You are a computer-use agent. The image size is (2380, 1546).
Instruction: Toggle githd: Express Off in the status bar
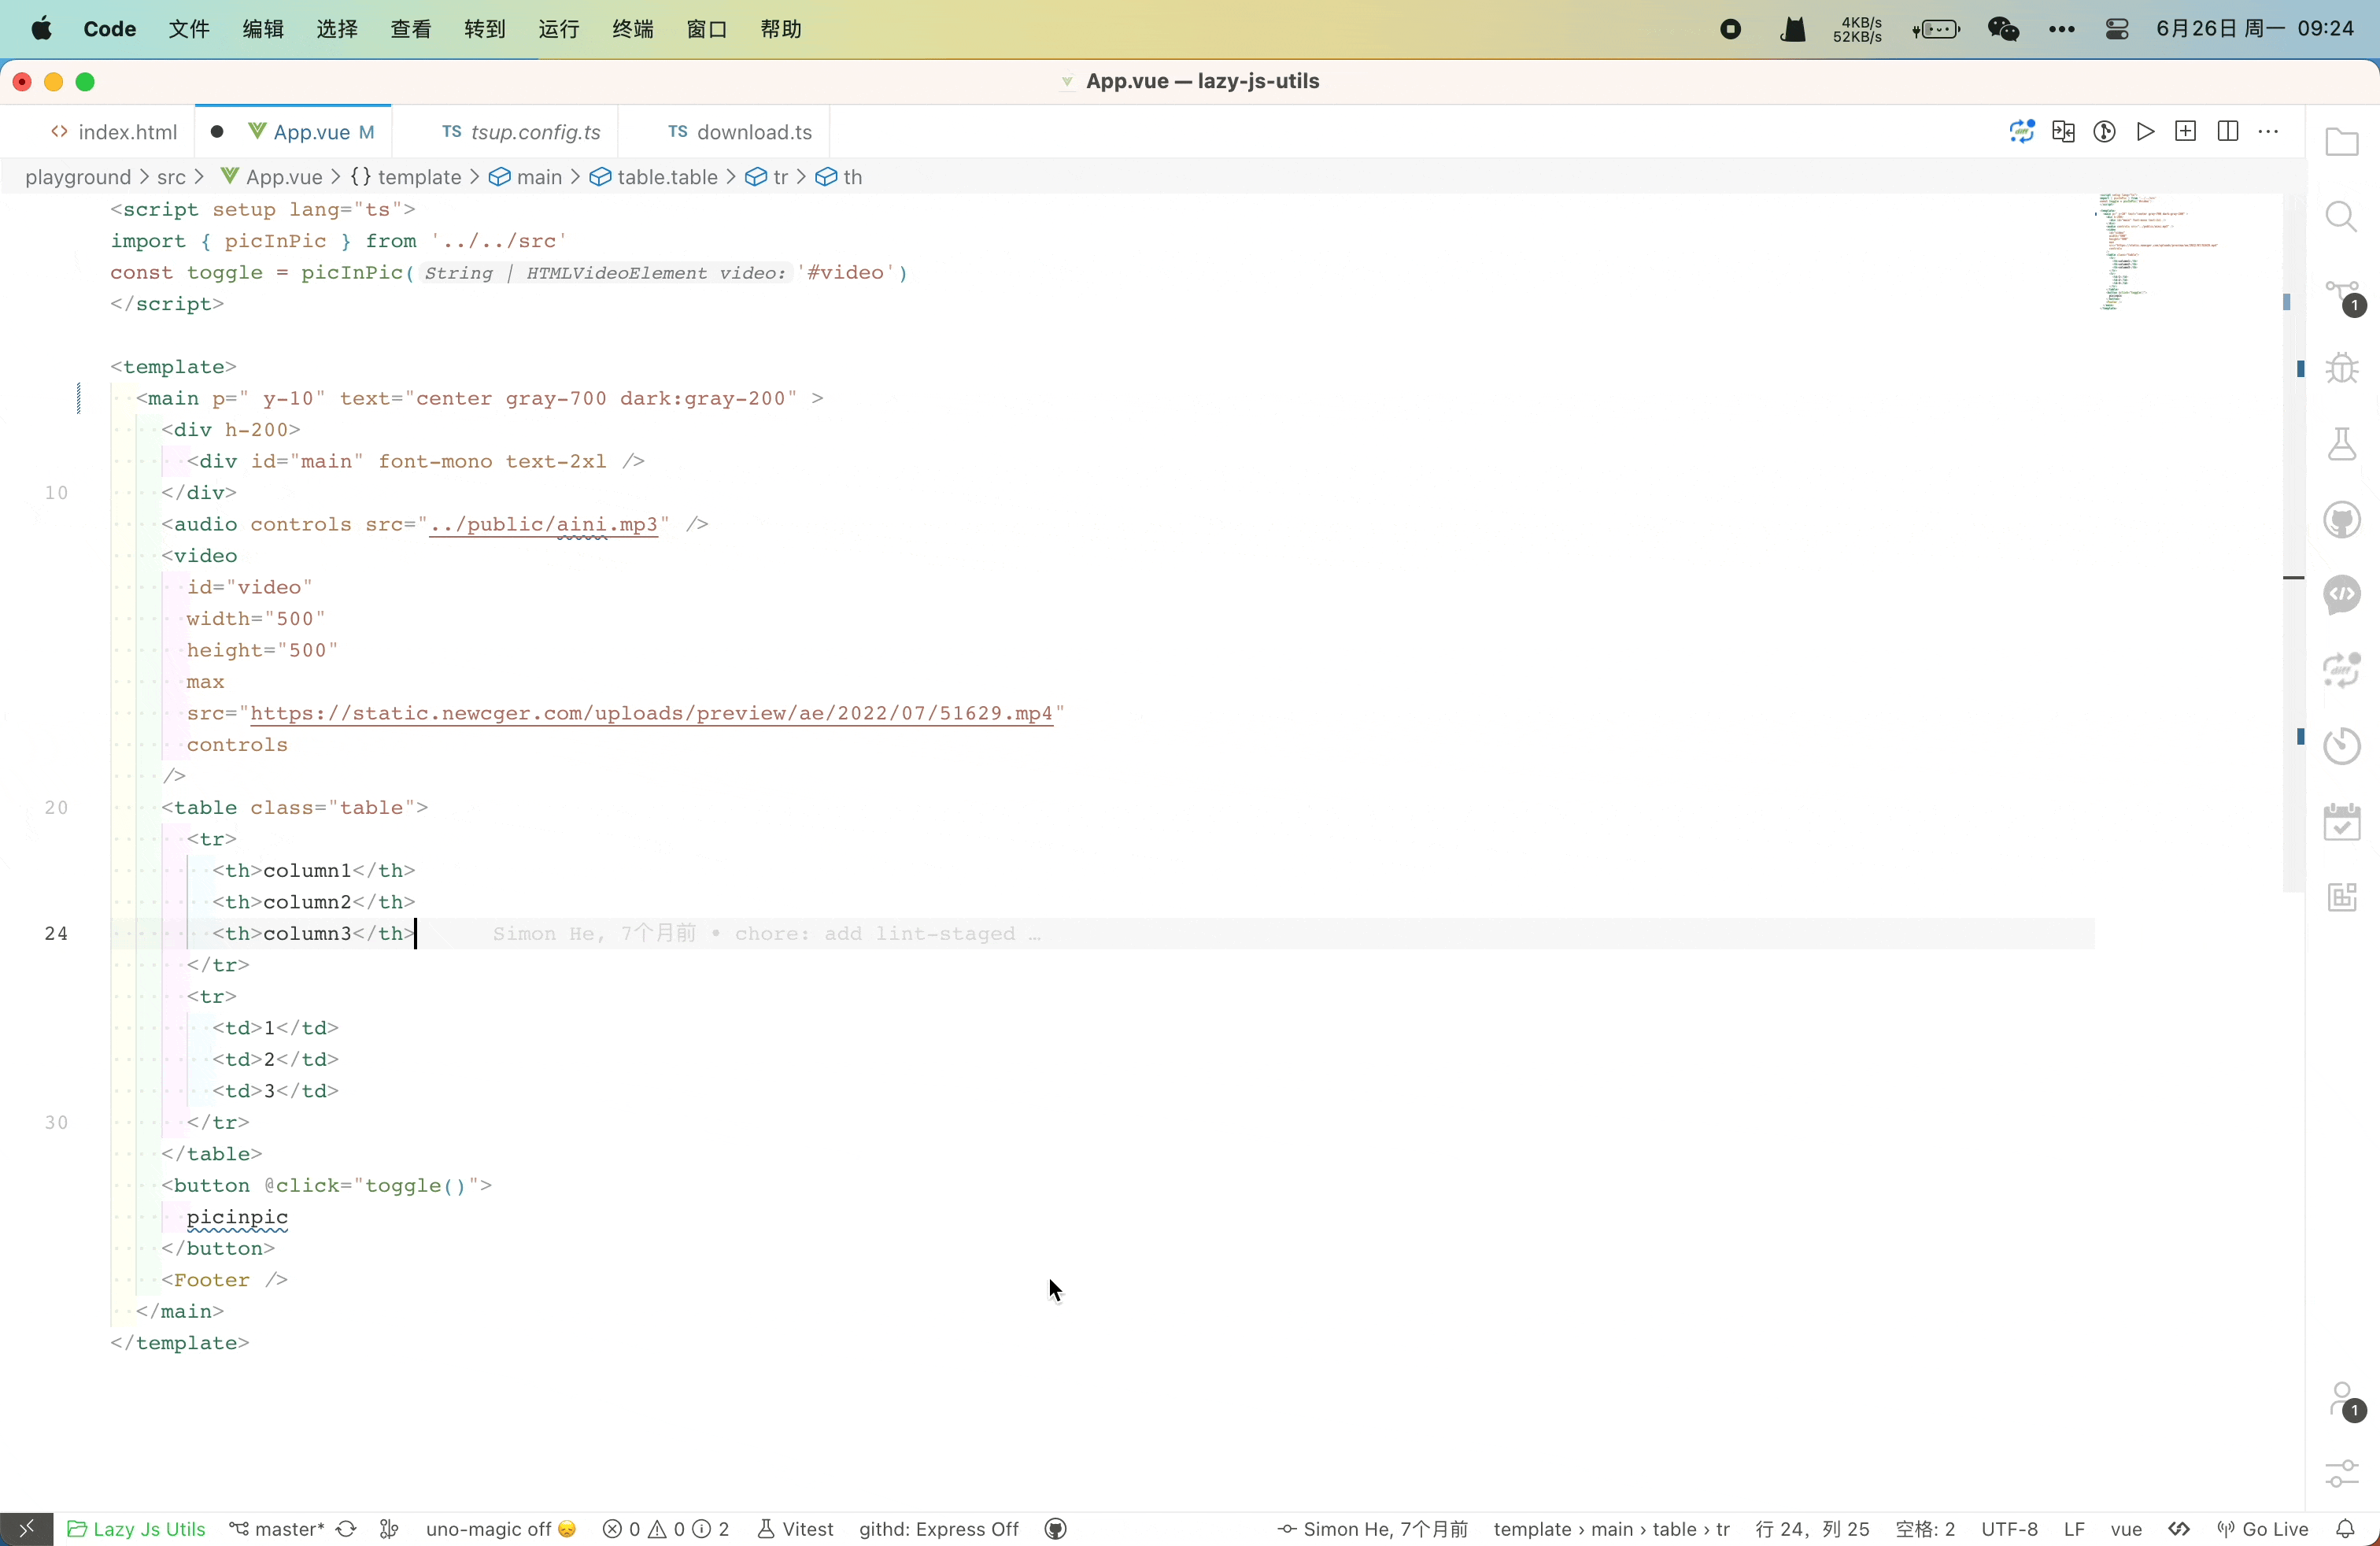[x=938, y=1528]
